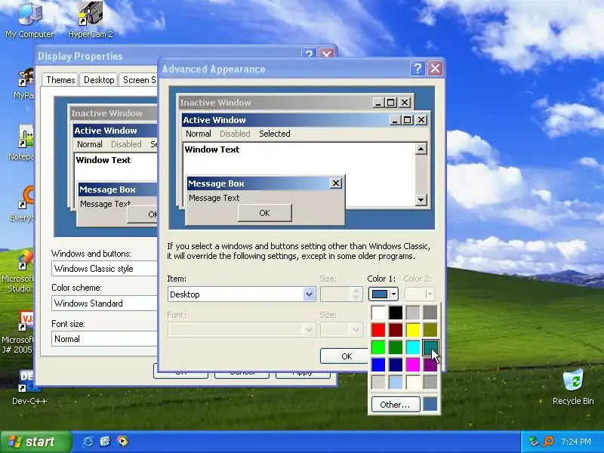Viewport: 604px width, 453px height.
Task: Click the preview scrollbar up arrow
Action: 421,149
